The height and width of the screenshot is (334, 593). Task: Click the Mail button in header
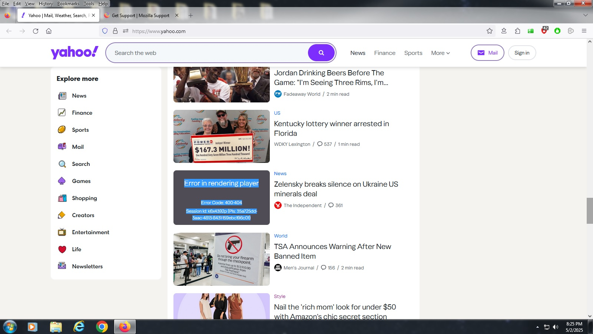point(487,53)
